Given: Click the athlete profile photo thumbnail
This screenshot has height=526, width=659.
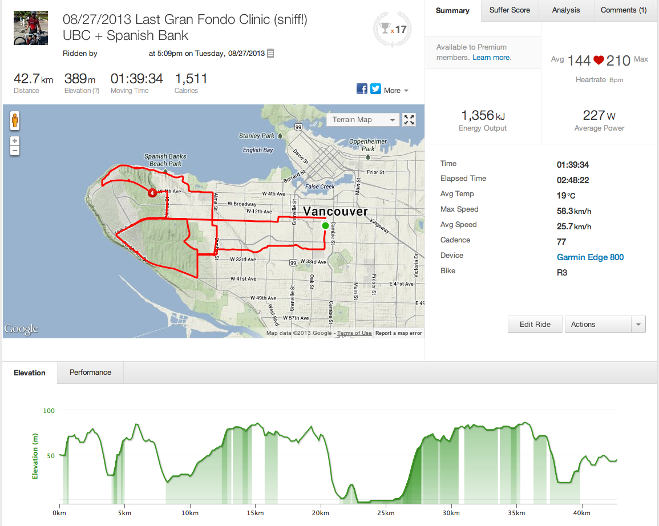Looking at the screenshot, I should point(27,28).
